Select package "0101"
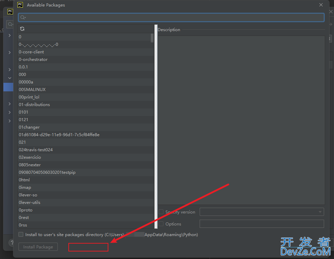 [x=85, y=112]
